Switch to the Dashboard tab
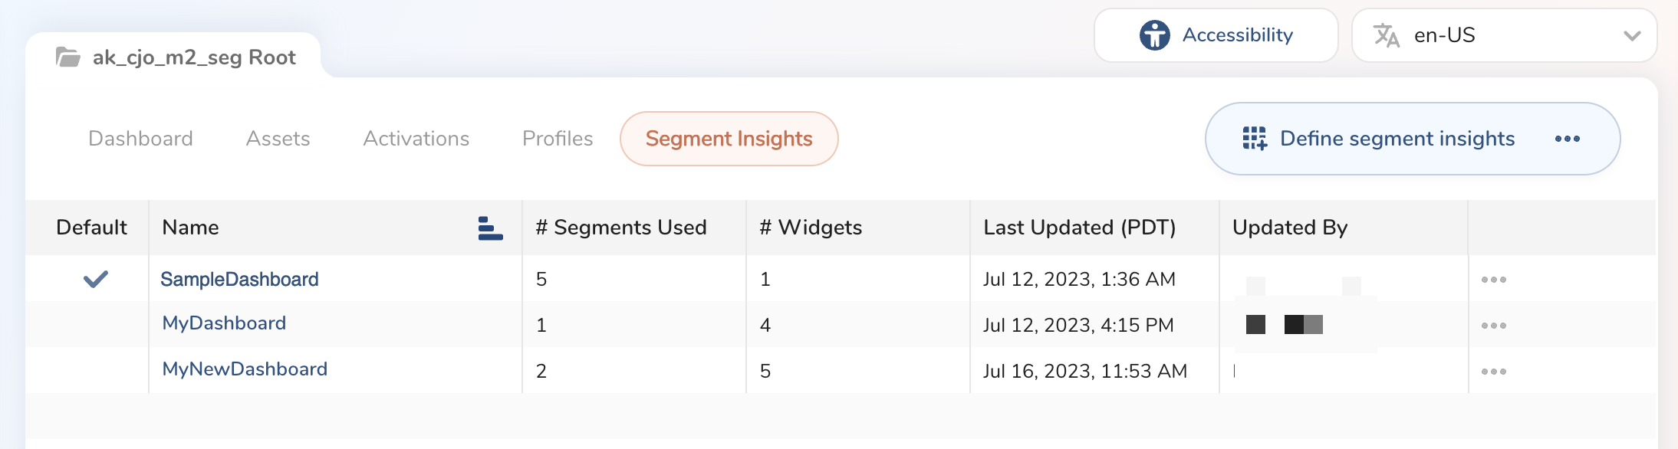 tap(140, 139)
